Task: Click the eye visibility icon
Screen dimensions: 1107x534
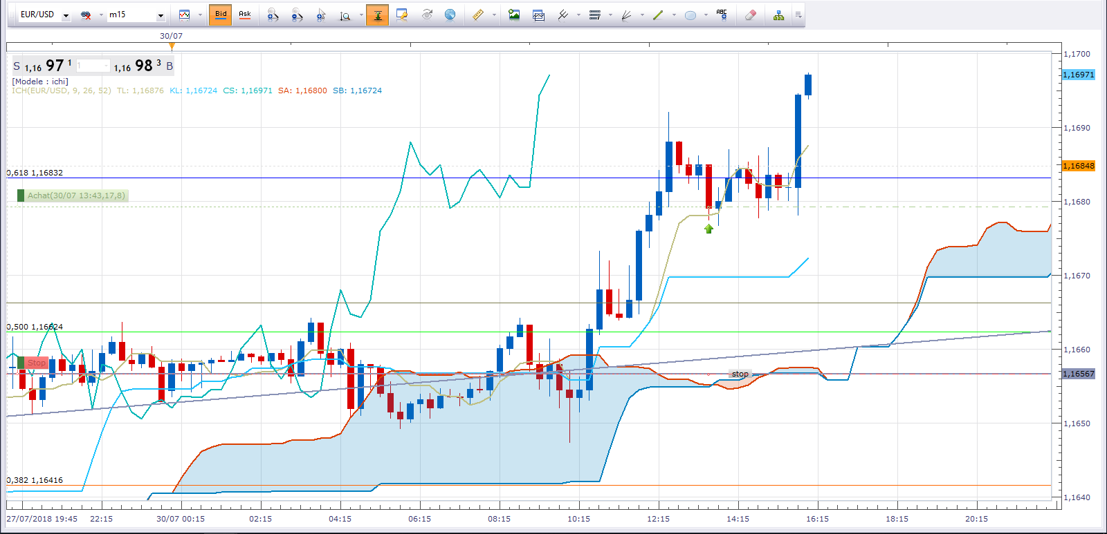Action: pyautogui.click(x=426, y=15)
